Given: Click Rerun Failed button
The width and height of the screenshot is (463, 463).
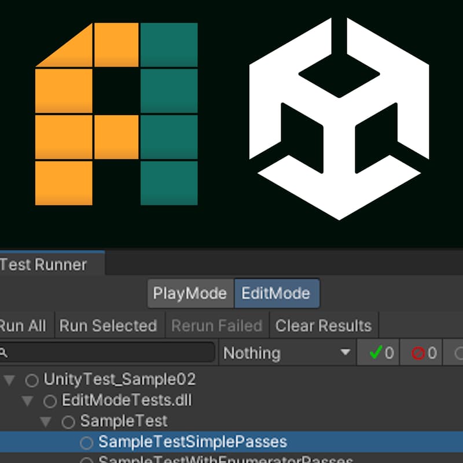Looking at the screenshot, I should point(216,325).
